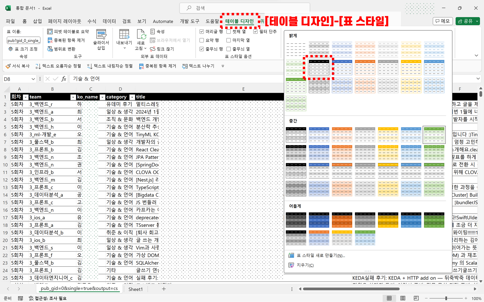This screenshot has height=302, width=484.
Task: Click Accessibility: Investigate (접근성: 조사 필요)
Action: [x=48, y=298]
